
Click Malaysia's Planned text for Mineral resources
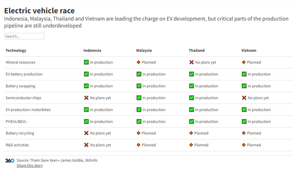coord(149,62)
